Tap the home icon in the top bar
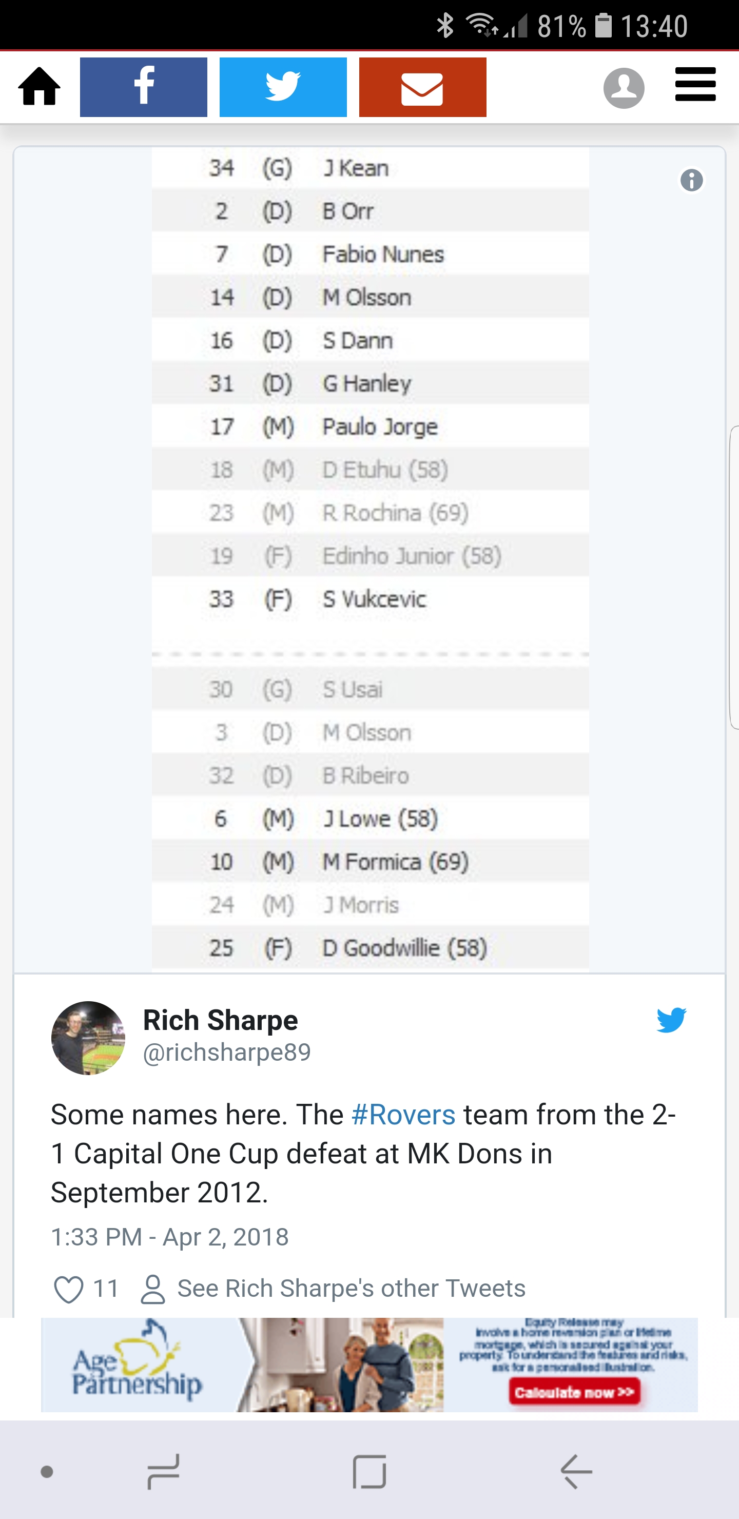Viewport: 739px width, 1519px height. (40, 87)
